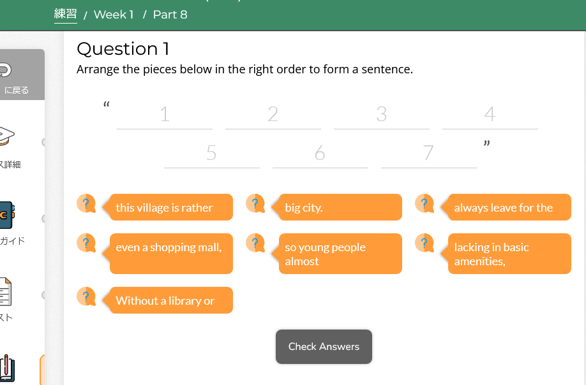
Task: Click answer slot number 1
Action: tap(165, 115)
